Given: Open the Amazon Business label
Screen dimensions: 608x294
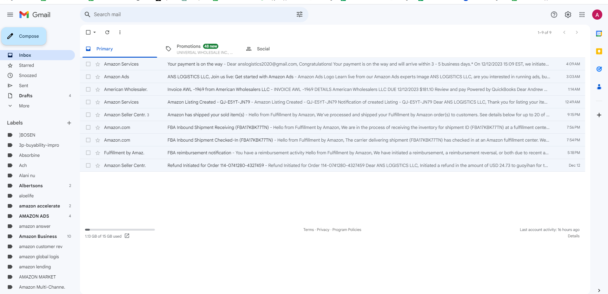Looking at the screenshot, I should click(x=37, y=236).
